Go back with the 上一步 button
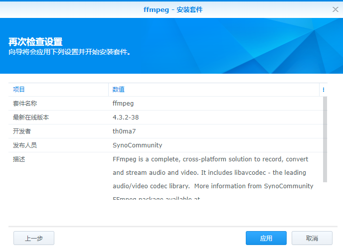This screenshot has height=249, width=343. tap(34, 238)
